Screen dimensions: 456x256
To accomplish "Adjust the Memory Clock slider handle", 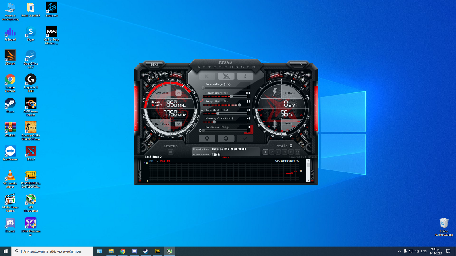I will [x=214, y=122].
